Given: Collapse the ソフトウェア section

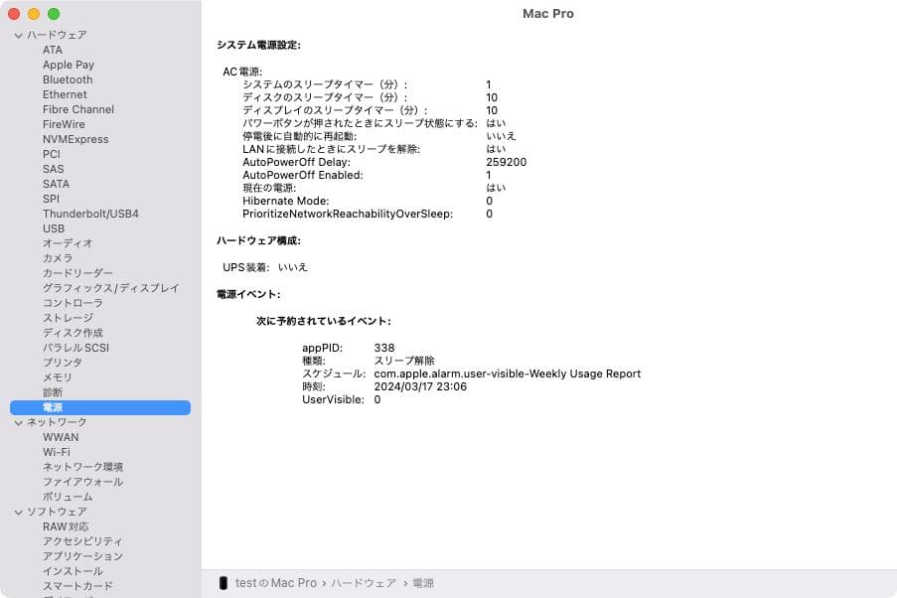Looking at the screenshot, I should tap(17, 511).
